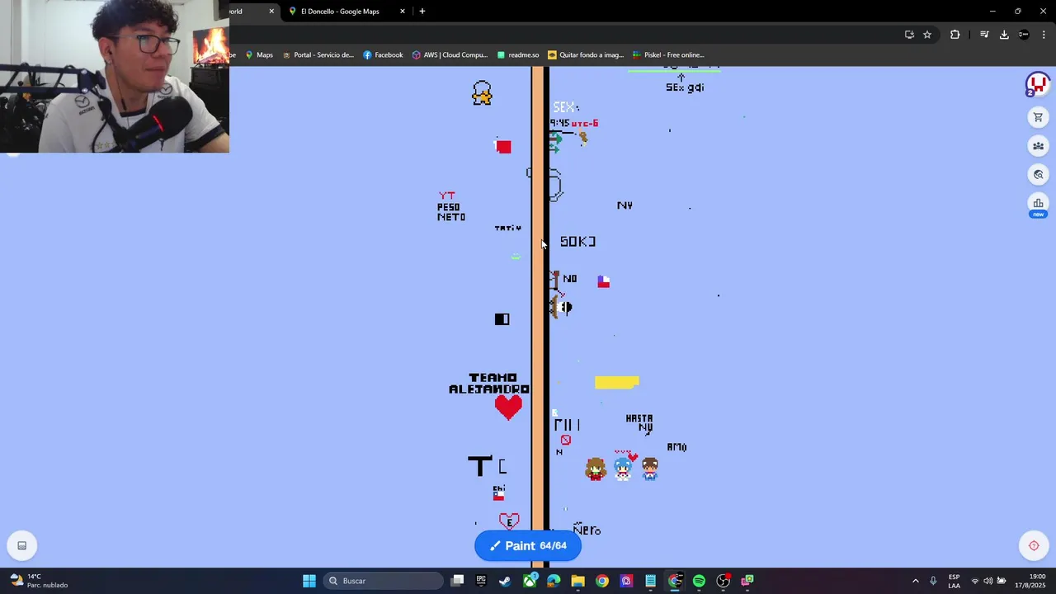Open Microsoft Edge from the taskbar

click(x=554, y=581)
